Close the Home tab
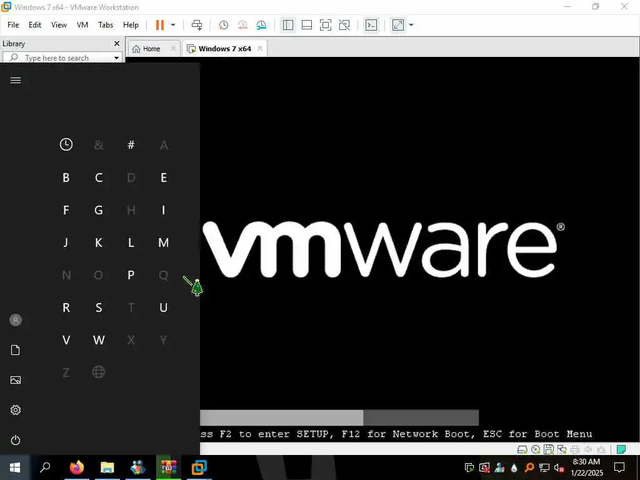 [173, 48]
